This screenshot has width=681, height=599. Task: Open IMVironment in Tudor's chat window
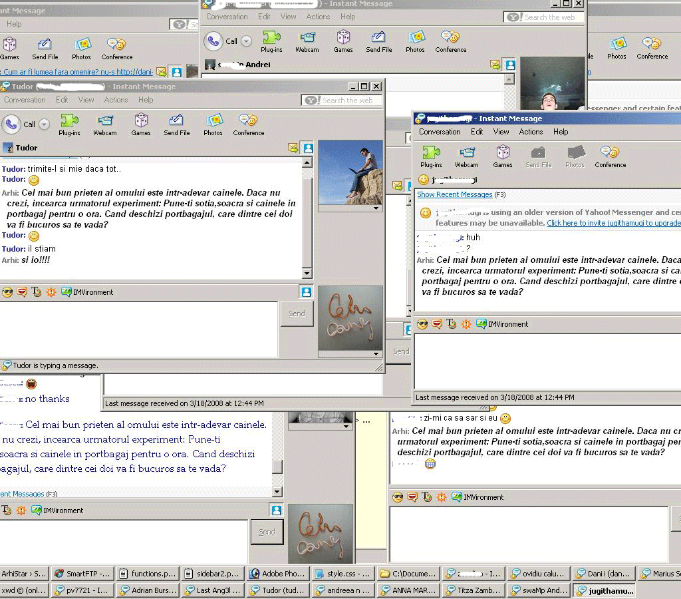(x=87, y=292)
